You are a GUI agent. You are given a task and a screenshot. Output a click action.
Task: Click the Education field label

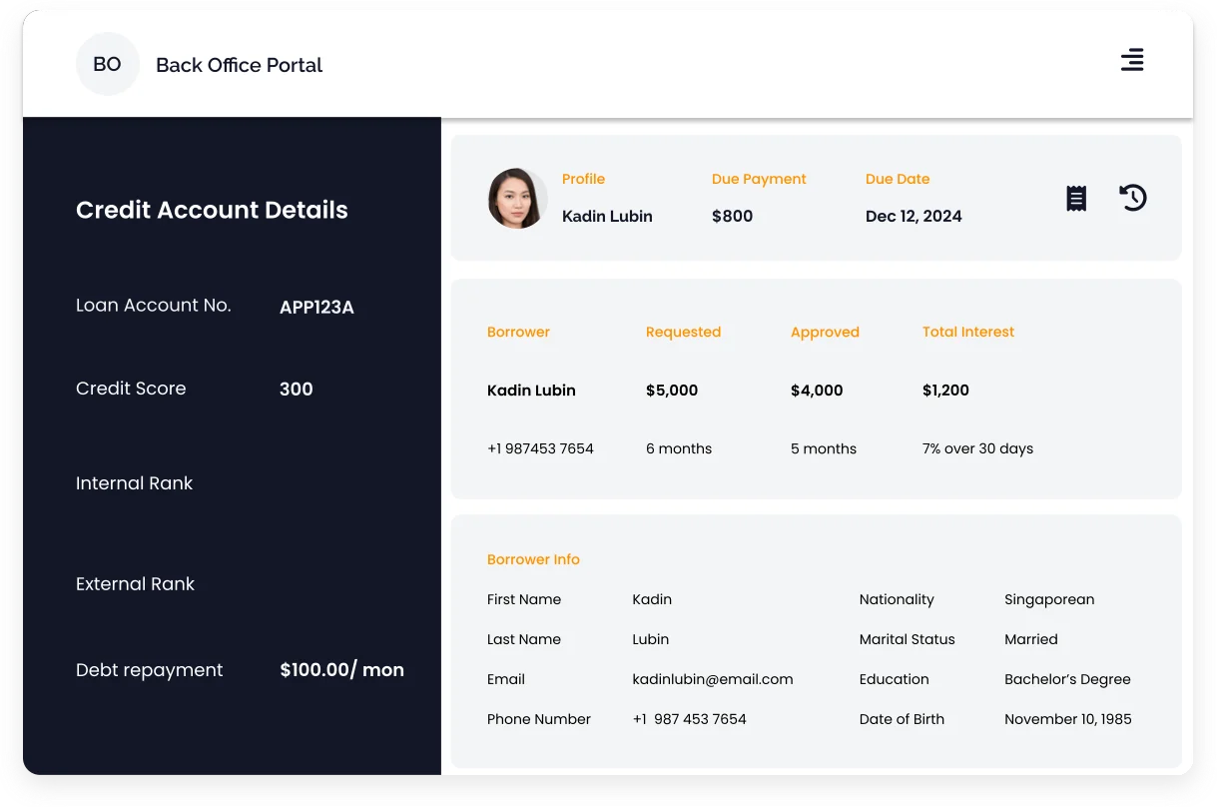click(895, 679)
